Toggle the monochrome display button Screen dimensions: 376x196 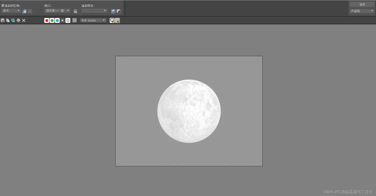[68, 20]
